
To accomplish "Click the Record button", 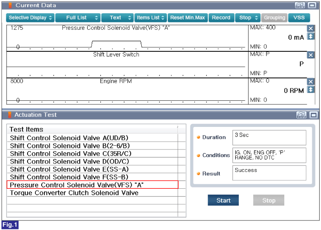I will pyautogui.click(x=221, y=18).
